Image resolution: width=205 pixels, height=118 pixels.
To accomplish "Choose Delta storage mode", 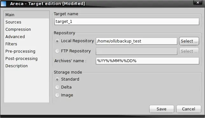I will coord(57,87).
